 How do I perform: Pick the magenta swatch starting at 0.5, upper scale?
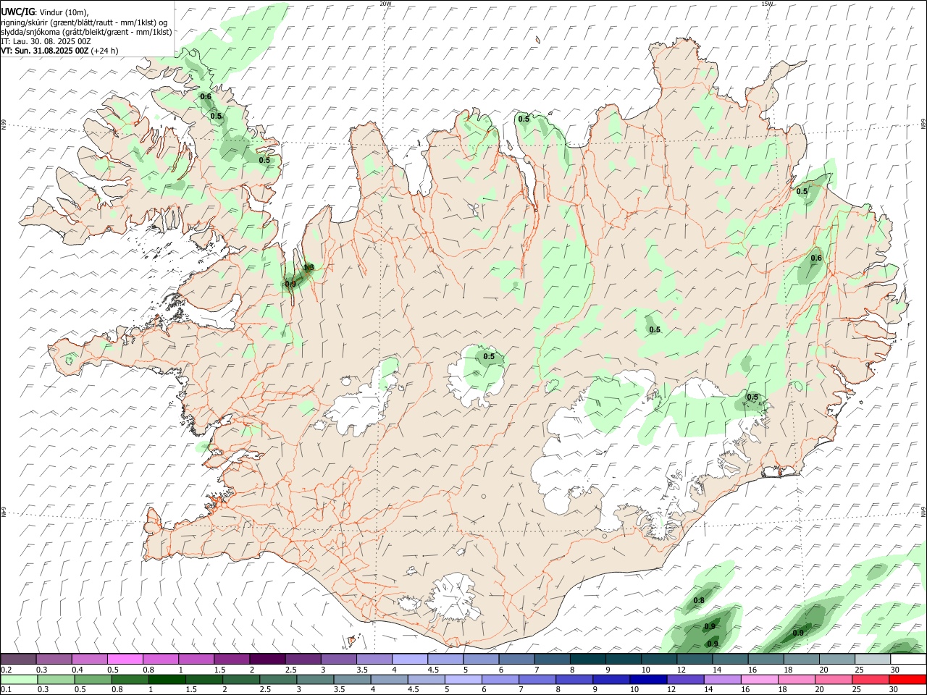click(125, 659)
